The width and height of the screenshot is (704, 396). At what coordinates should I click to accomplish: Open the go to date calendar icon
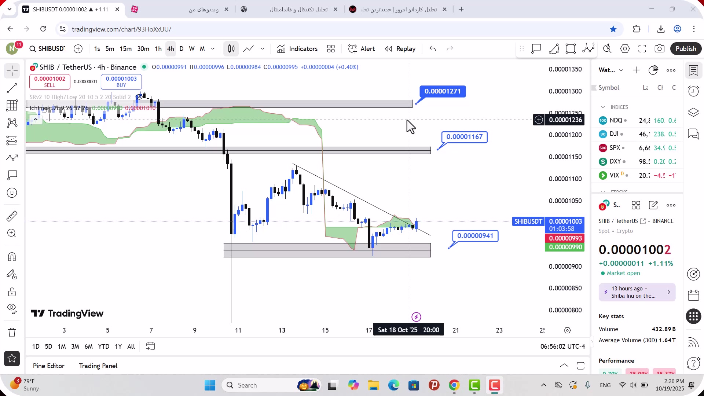[x=150, y=346]
